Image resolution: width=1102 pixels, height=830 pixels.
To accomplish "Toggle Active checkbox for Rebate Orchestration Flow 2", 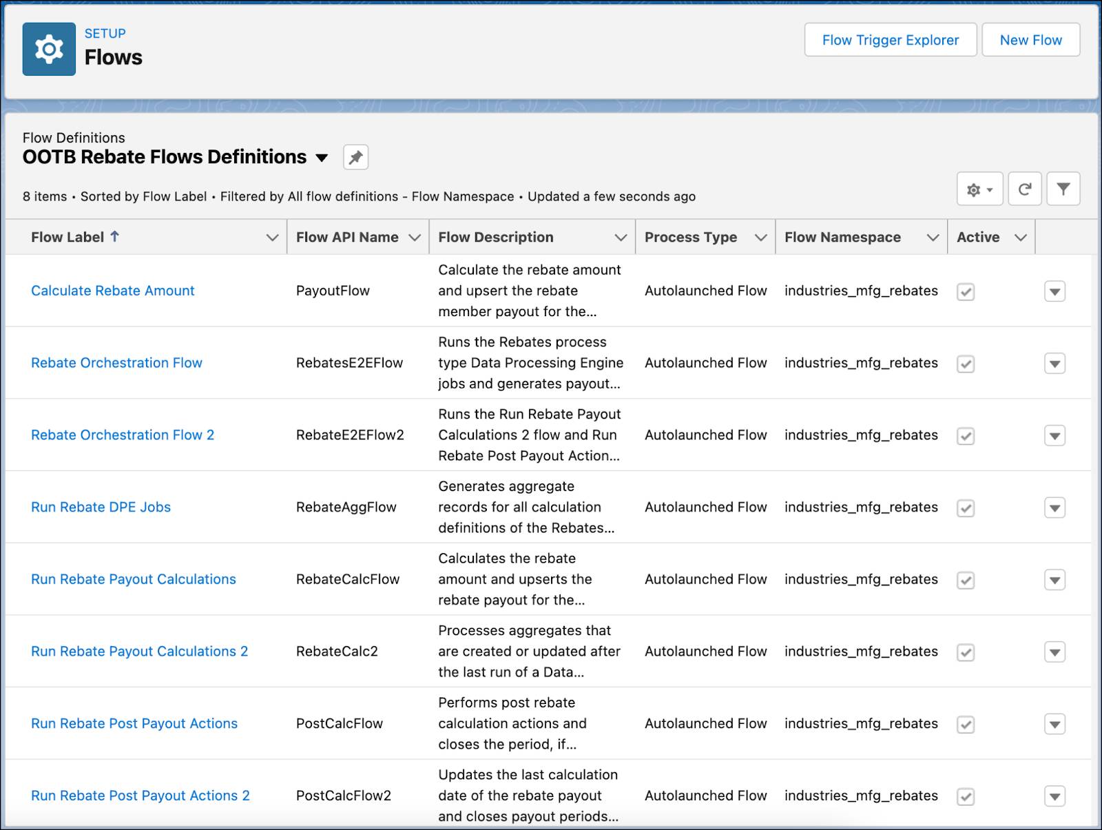I will 966,436.
